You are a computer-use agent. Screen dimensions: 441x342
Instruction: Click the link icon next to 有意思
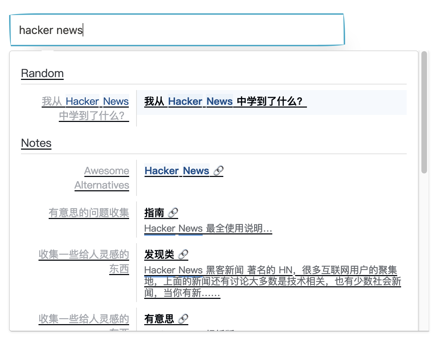point(183,319)
